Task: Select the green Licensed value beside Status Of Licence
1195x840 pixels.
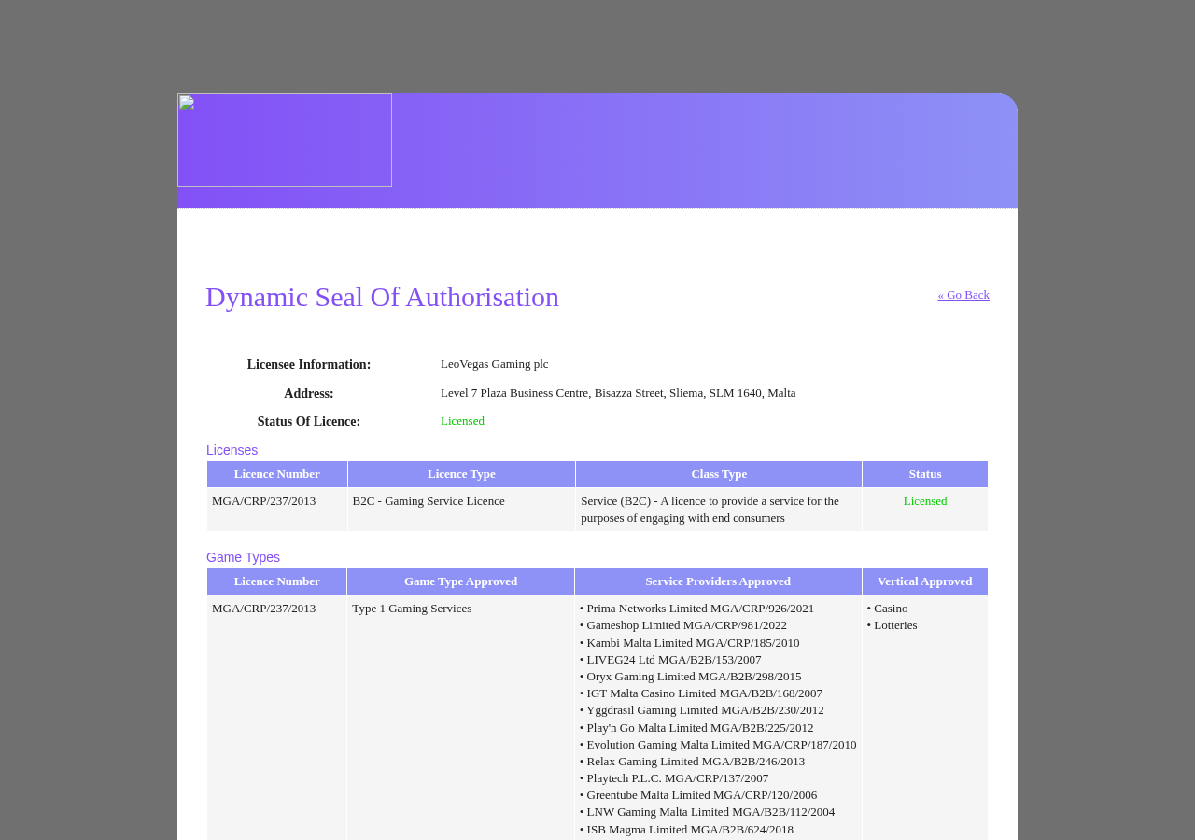Action: [462, 421]
